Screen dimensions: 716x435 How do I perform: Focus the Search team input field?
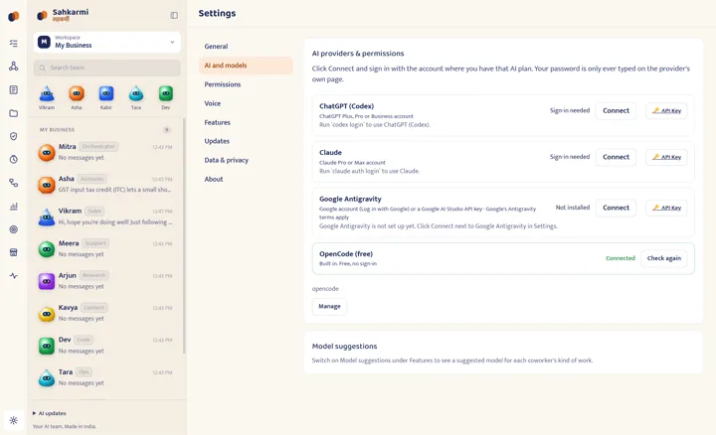pos(106,68)
